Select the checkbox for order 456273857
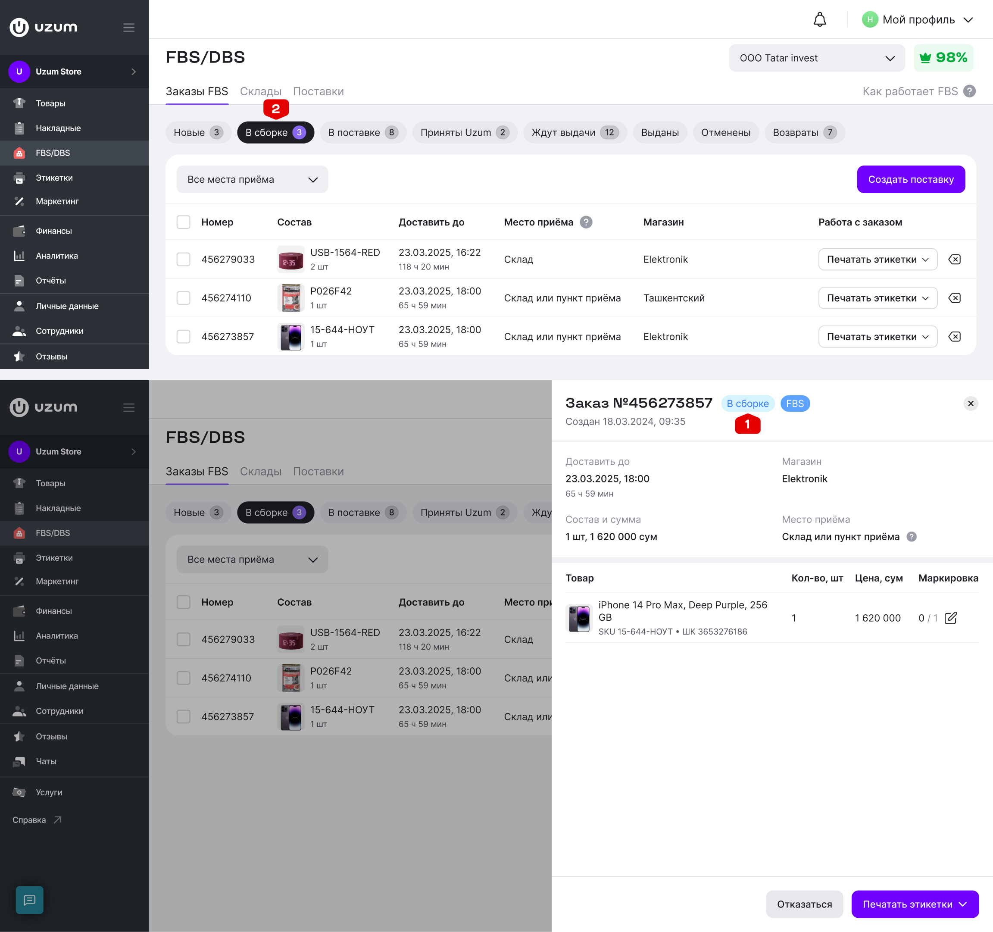993x932 pixels. pos(183,336)
